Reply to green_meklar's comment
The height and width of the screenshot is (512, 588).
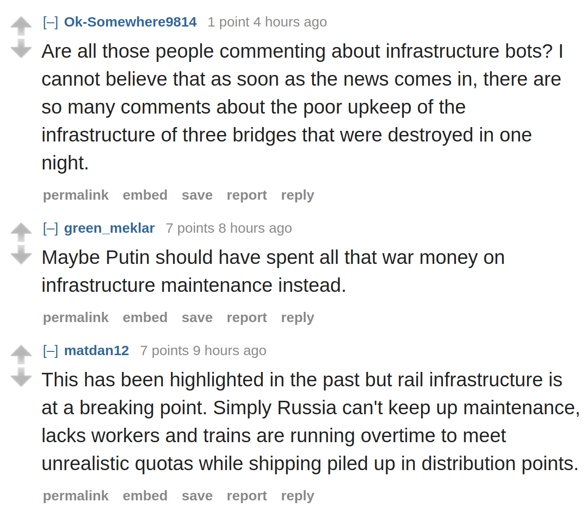[x=297, y=317]
